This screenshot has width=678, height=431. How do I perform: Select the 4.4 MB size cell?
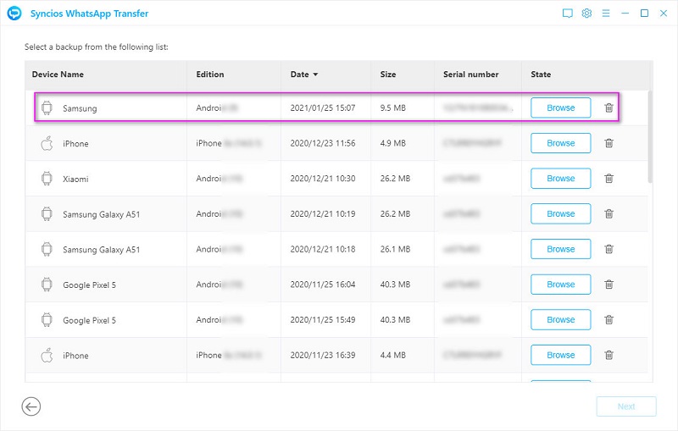392,356
